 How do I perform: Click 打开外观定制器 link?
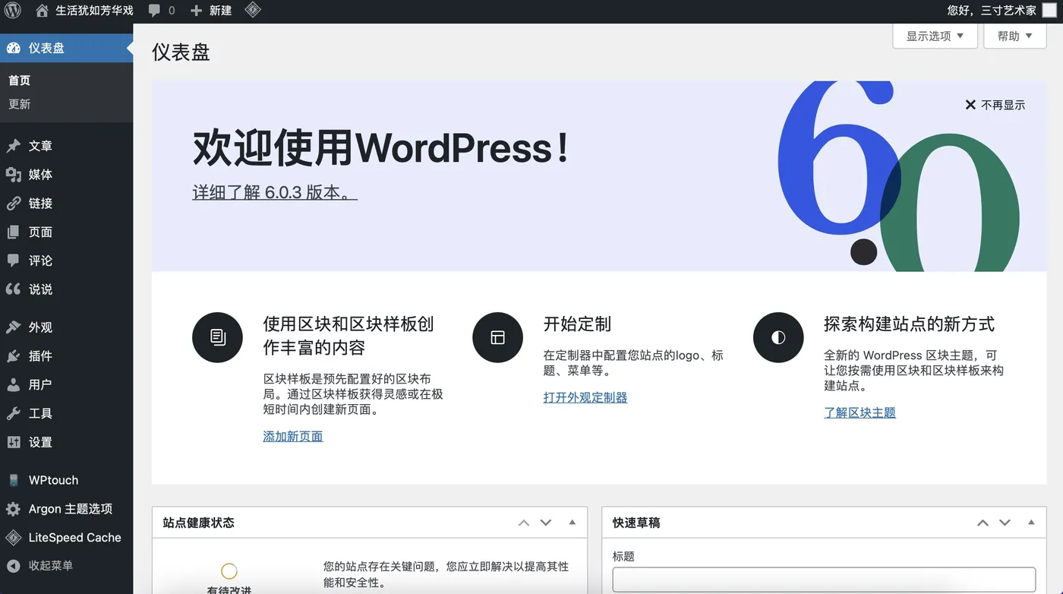coord(585,397)
